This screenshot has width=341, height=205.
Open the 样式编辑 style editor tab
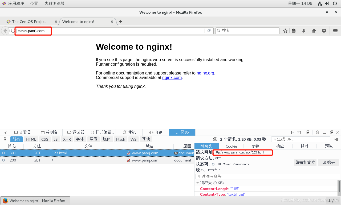(103, 132)
